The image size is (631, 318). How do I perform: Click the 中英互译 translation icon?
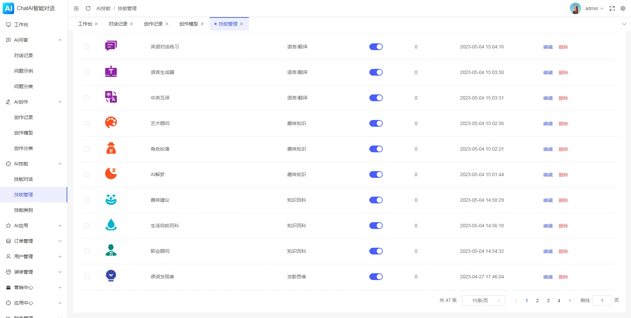tap(111, 97)
